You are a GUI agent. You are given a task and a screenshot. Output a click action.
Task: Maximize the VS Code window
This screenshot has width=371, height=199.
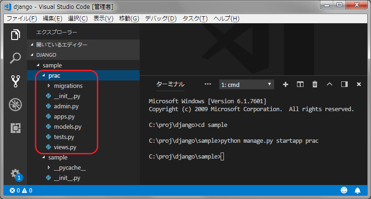[339, 5]
